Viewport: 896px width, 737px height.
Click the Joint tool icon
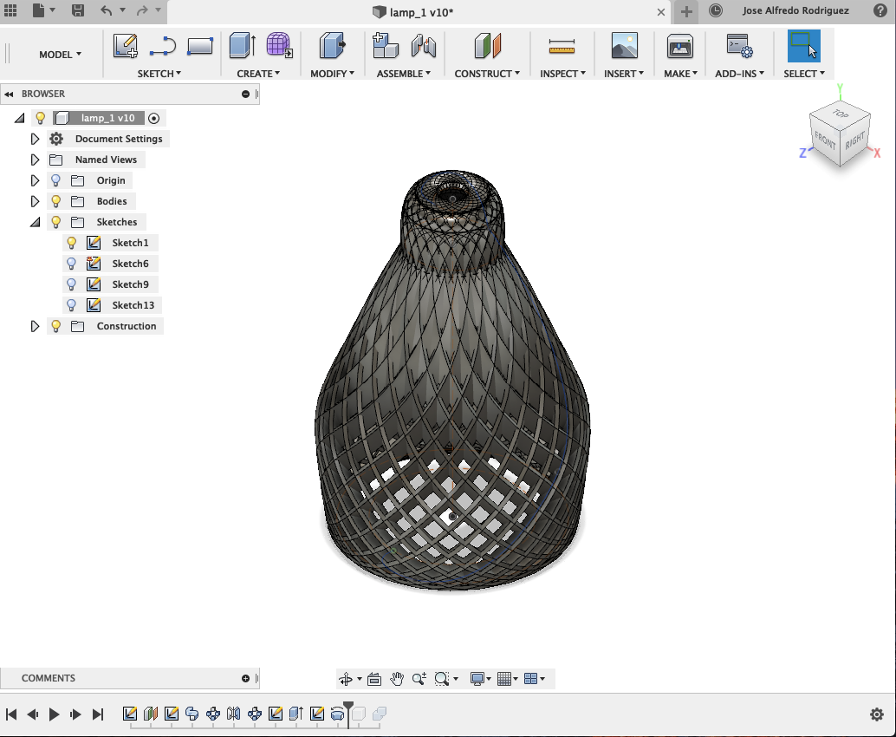point(424,46)
